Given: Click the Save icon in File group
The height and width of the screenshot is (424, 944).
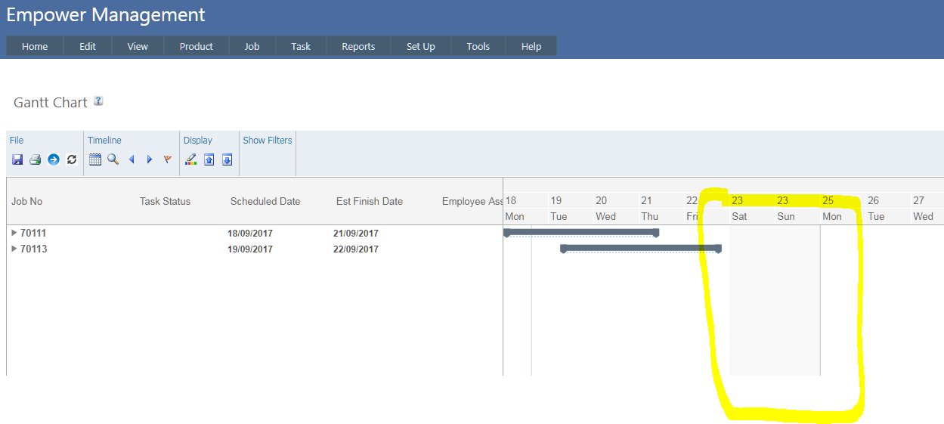Looking at the screenshot, I should click(x=17, y=159).
